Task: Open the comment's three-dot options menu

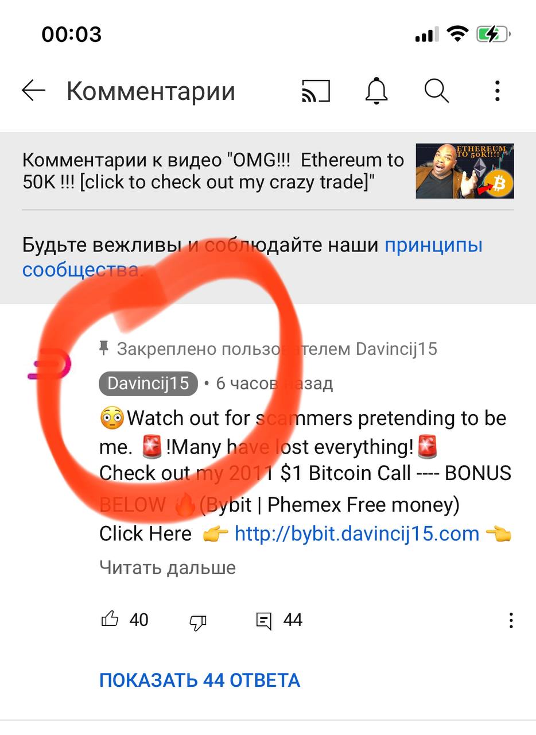Action: point(511,620)
